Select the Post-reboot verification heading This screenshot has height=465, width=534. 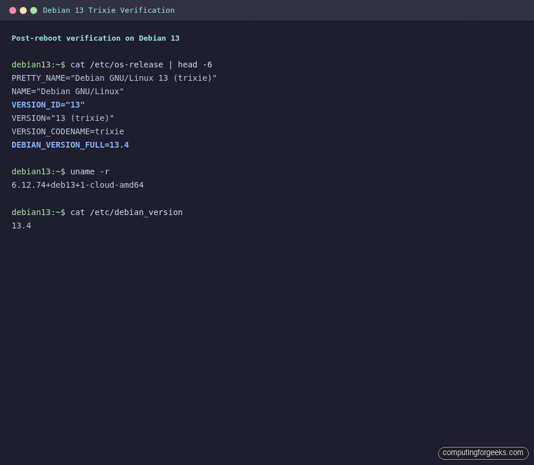tap(95, 38)
